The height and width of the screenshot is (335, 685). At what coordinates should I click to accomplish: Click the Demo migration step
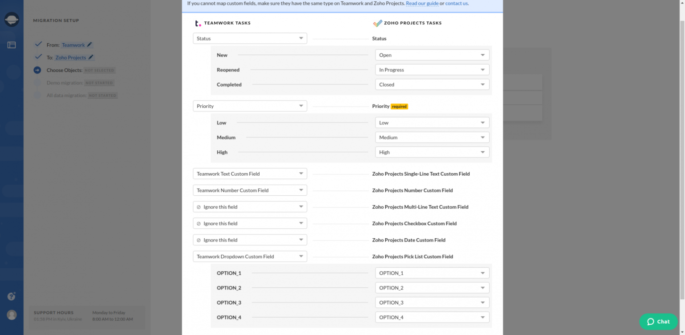coord(65,83)
